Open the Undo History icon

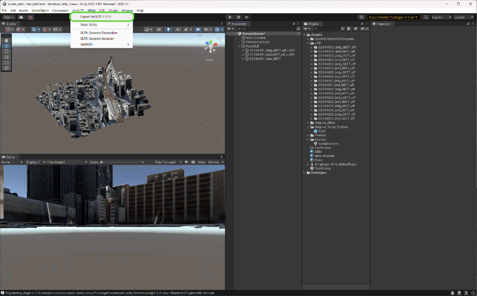361,17
